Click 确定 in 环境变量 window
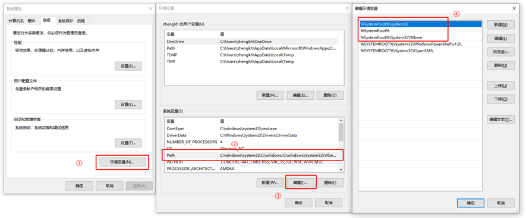 pos(298,203)
